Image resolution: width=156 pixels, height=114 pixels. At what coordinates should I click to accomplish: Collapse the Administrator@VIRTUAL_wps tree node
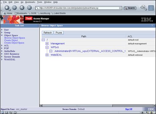51,51
